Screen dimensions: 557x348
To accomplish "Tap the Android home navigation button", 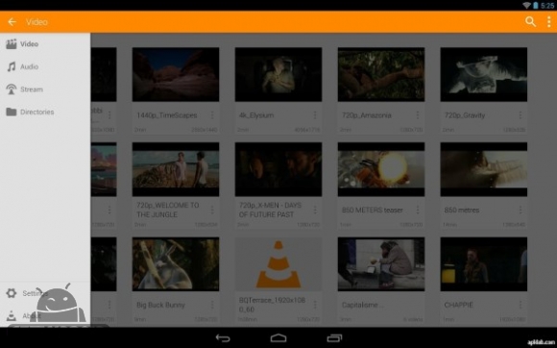I will pos(278,338).
